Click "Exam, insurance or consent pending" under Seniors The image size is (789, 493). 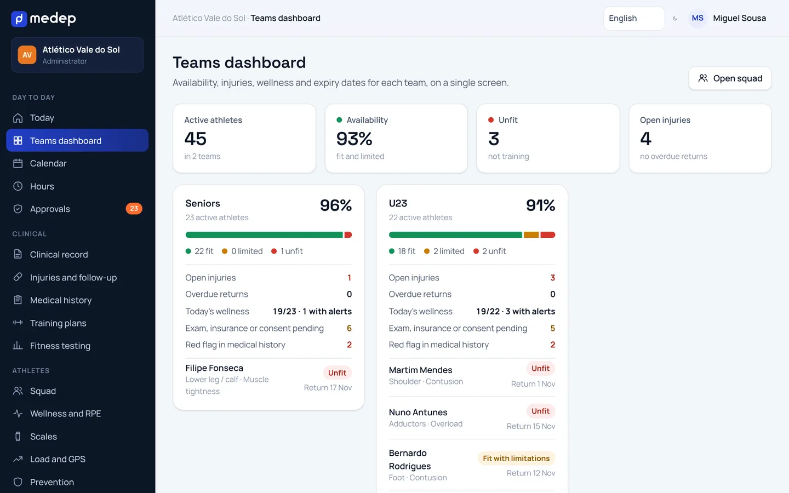[x=254, y=328]
